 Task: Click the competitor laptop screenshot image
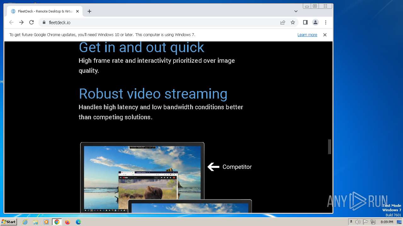click(142, 177)
